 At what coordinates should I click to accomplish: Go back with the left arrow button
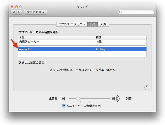tap(14, 12)
